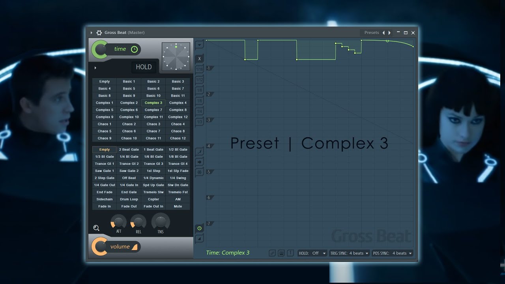Screen dimensions: 505x284
Task: Select next preset with right arrow
Action: (389, 33)
